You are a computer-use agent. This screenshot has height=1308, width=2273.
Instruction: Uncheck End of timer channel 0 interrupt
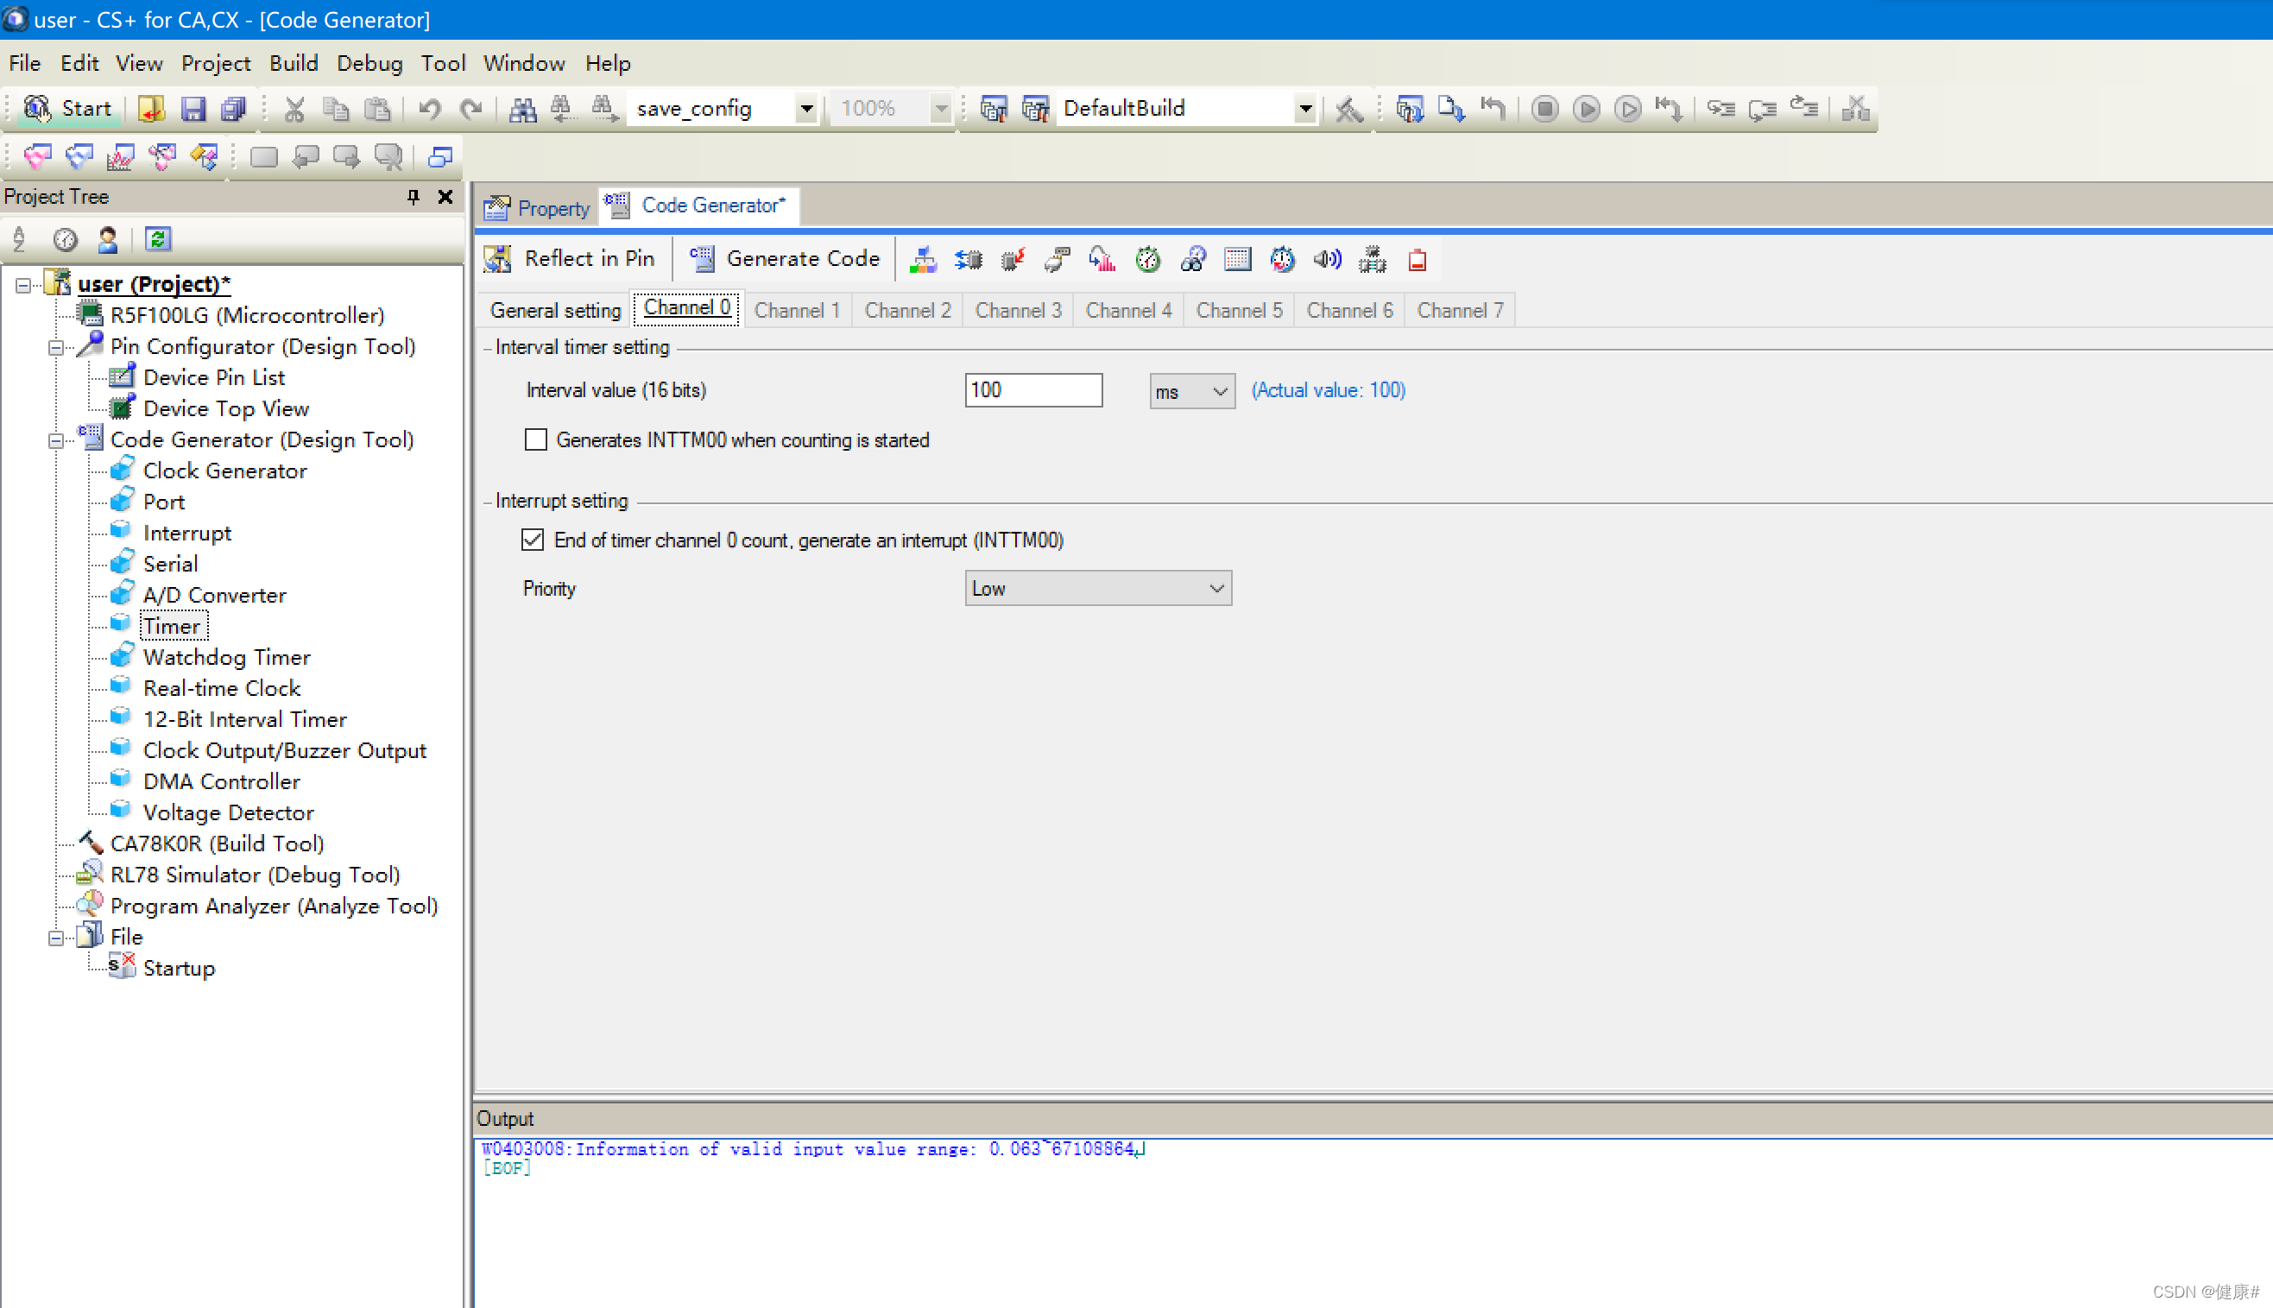(x=533, y=540)
